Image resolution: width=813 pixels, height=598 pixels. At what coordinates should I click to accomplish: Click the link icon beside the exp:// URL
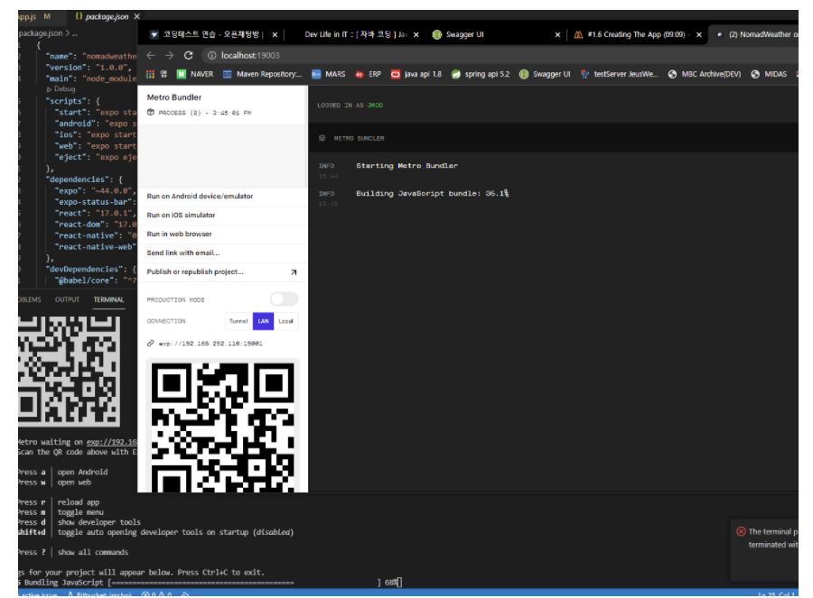pos(150,344)
